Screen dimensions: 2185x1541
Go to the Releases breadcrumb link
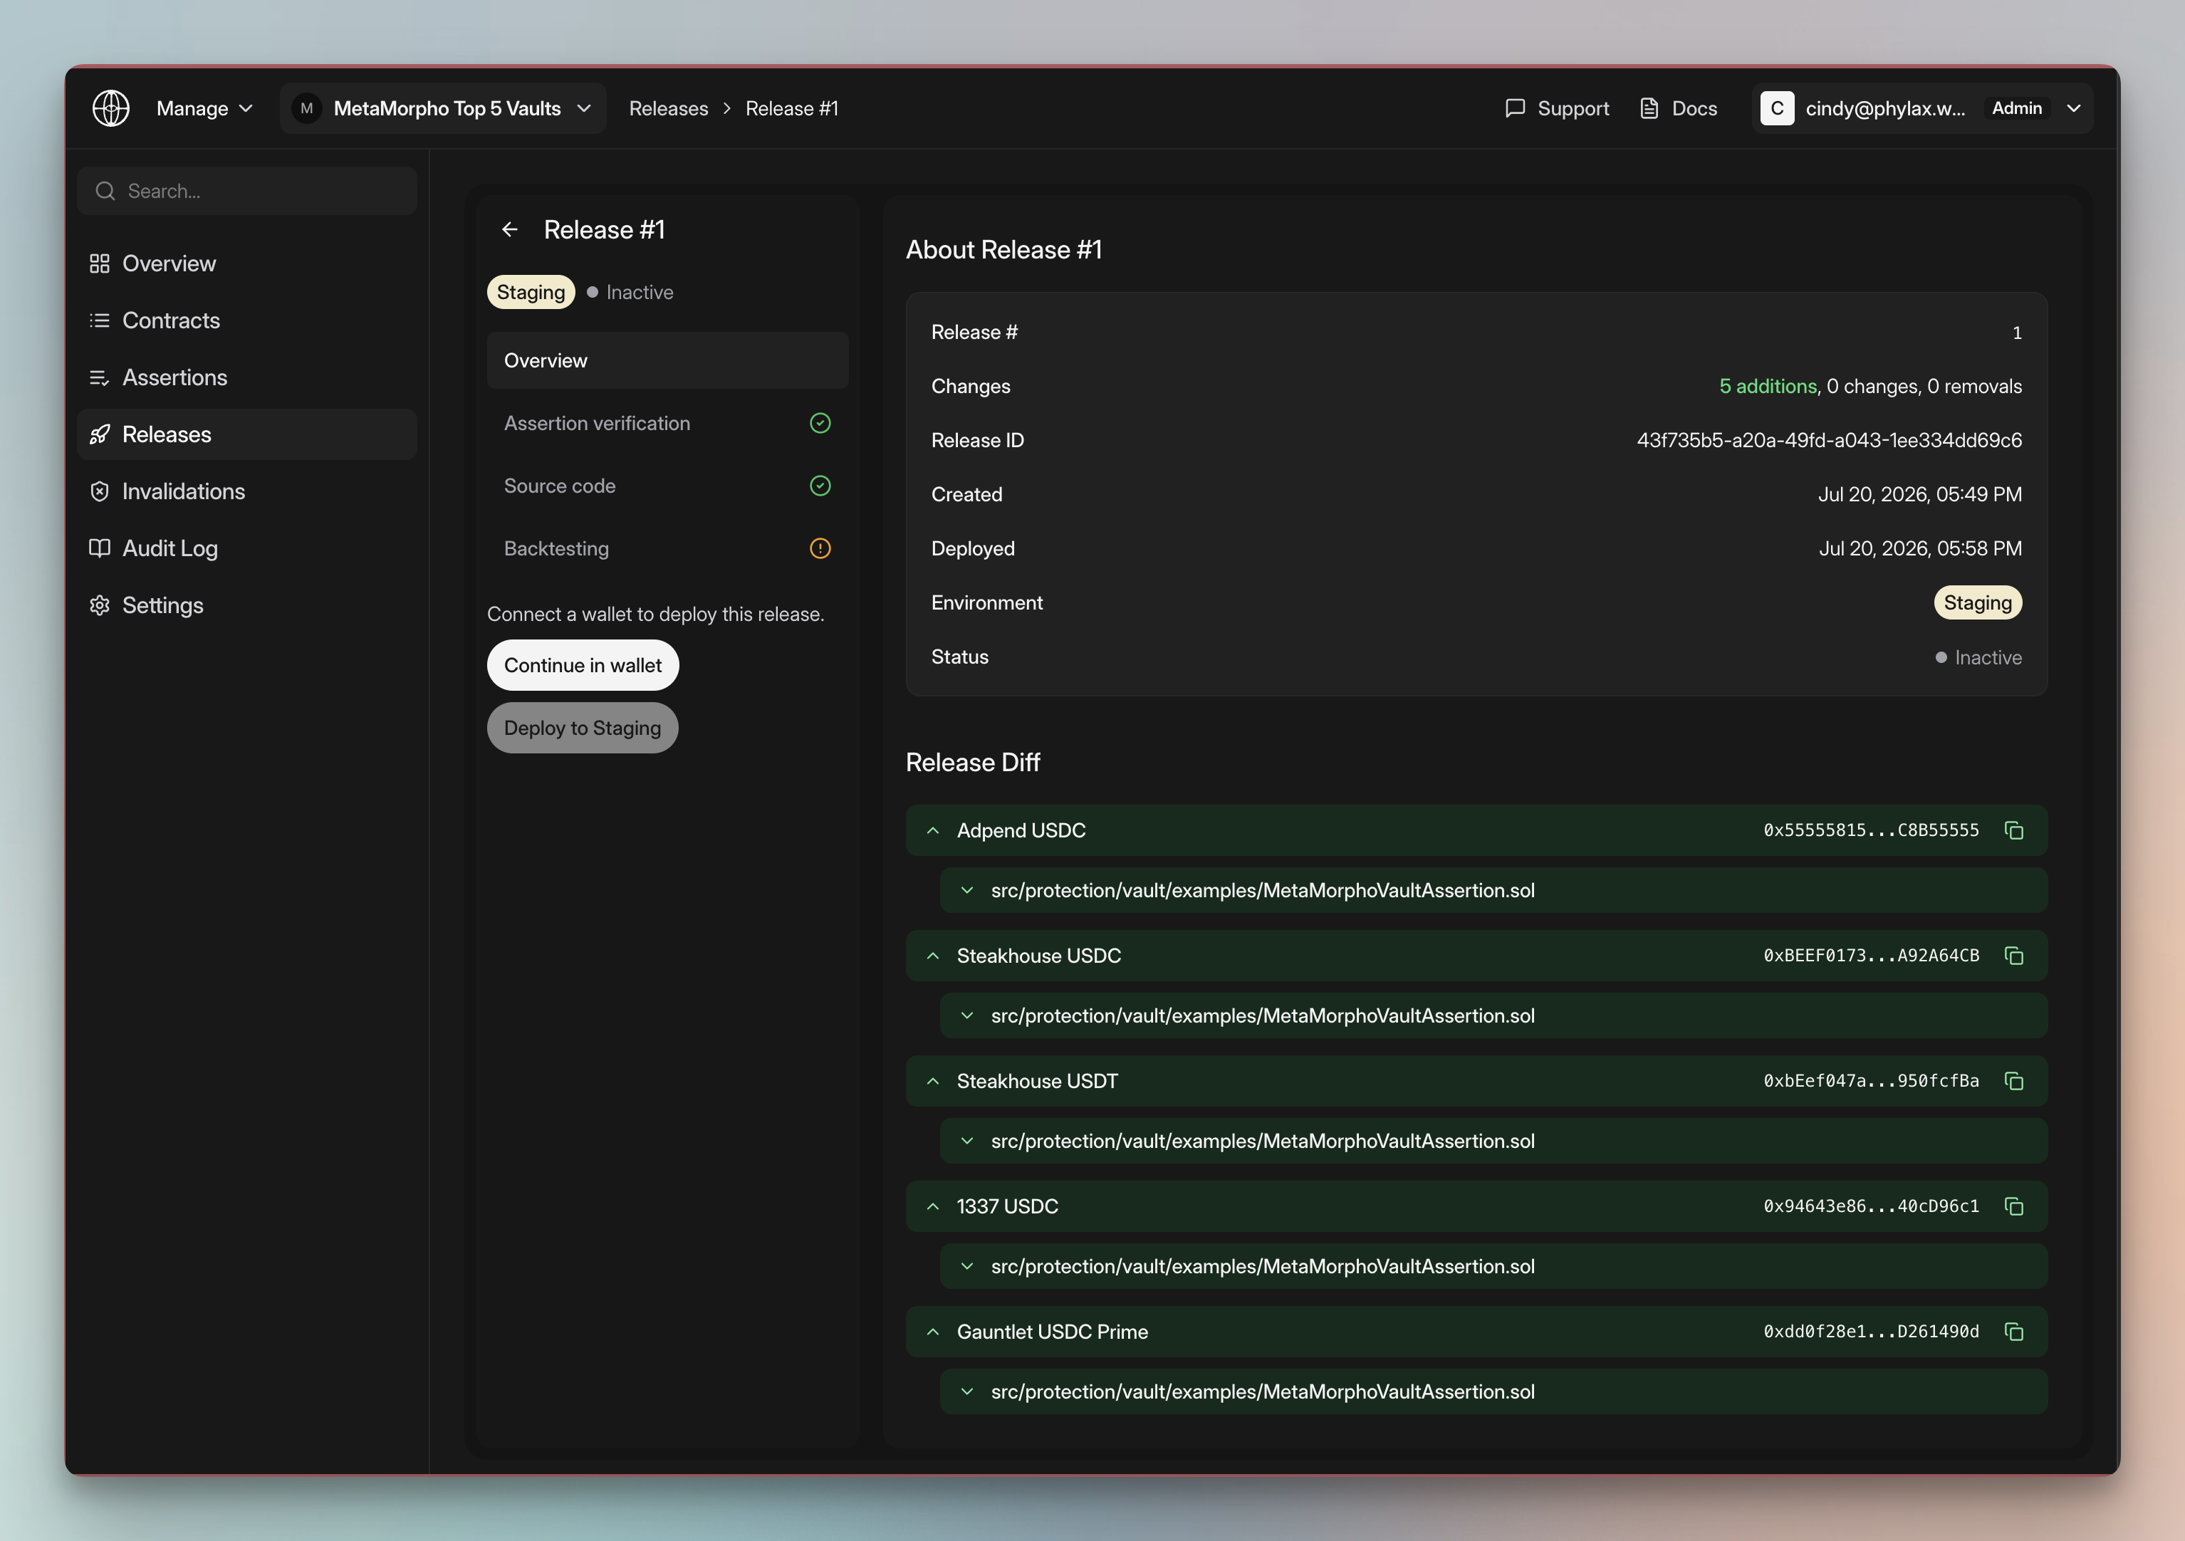point(668,108)
